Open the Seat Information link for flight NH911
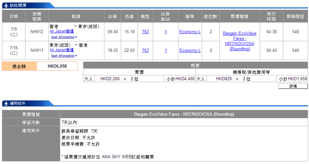 point(63,56)
